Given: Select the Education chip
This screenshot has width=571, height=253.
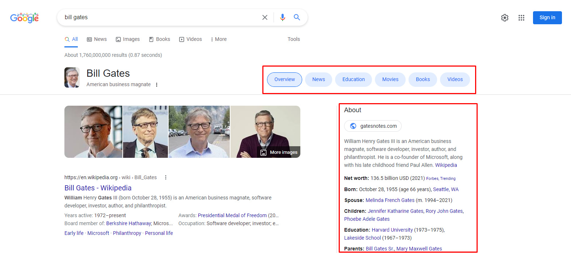Looking at the screenshot, I should (354, 80).
